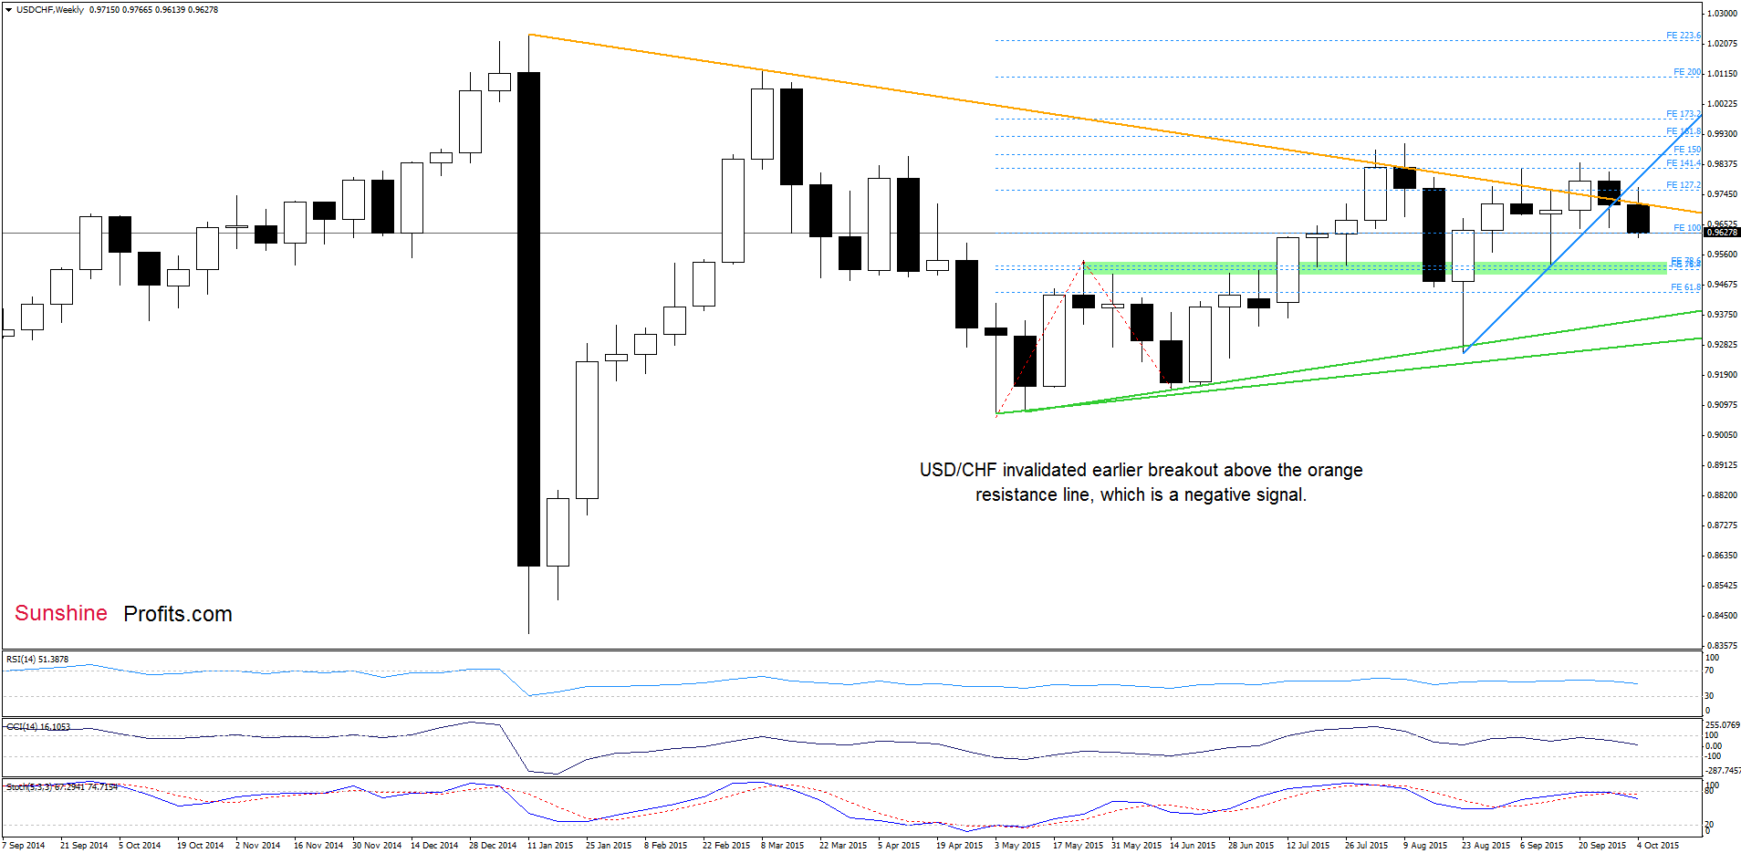The image size is (1741, 853).
Task: Select the FE 100 Fibonacci label
Action: [x=1686, y=228]
